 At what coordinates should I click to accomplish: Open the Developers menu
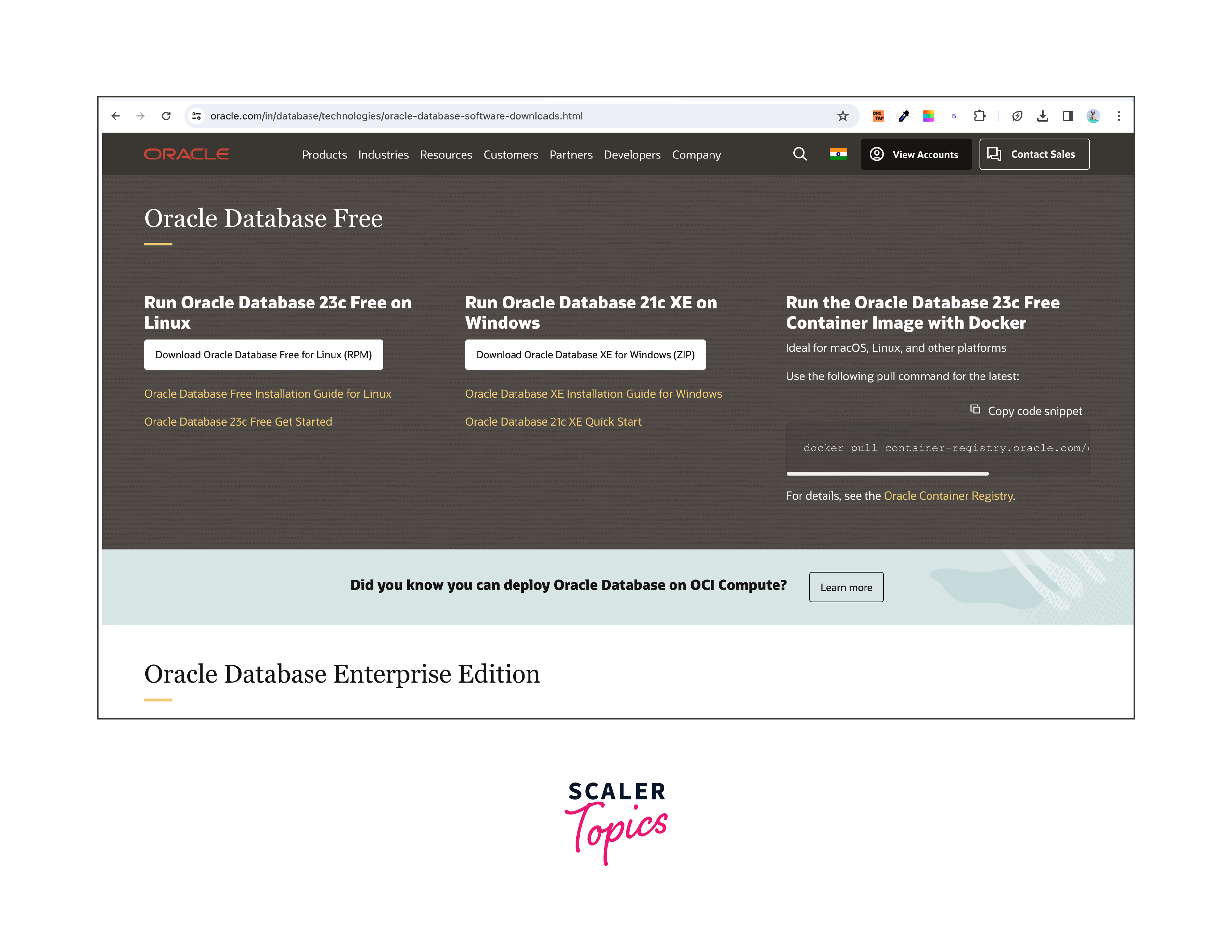click(x=632, y=155)
